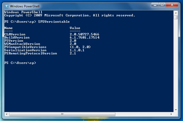Click the last PS C:\Users\sp> prompt
The height and width of the screenshot is (121, 183).
[20, 63]
